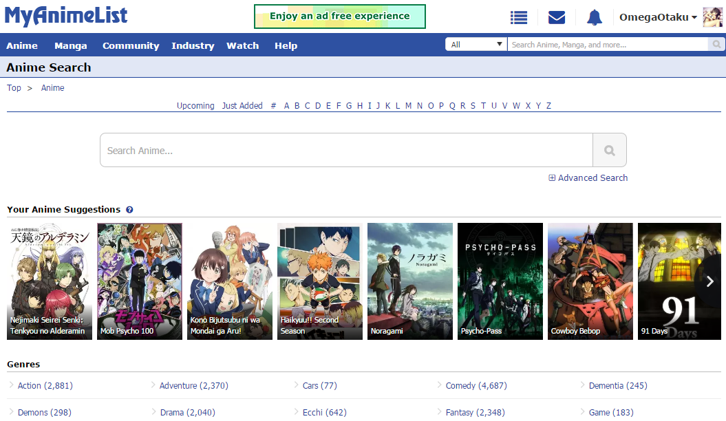Open the 91 Days thumbnail
726x421 pixels.
(x=679, y=281)
